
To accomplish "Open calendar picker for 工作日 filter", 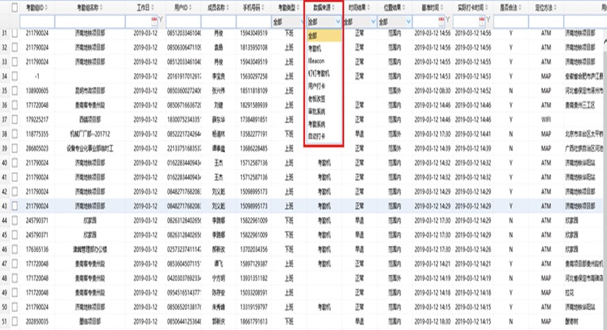I will (153, 21).
